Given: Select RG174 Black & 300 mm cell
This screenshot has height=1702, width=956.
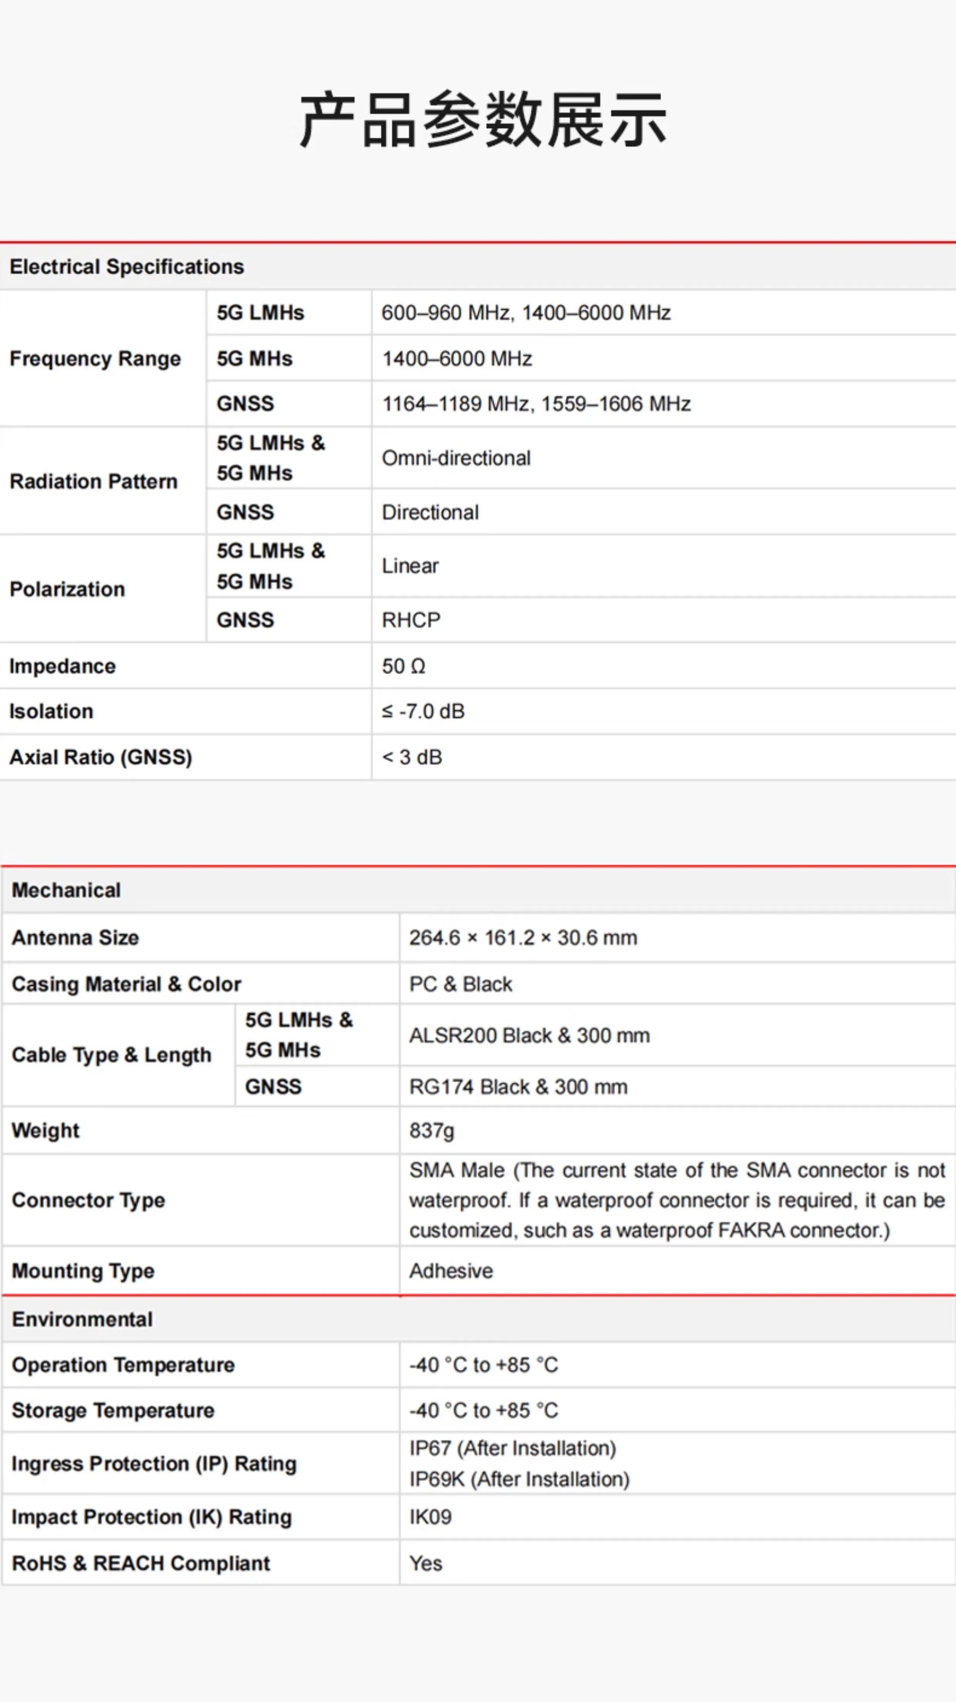Looking at the screenshot, I should coord(518,1087).
